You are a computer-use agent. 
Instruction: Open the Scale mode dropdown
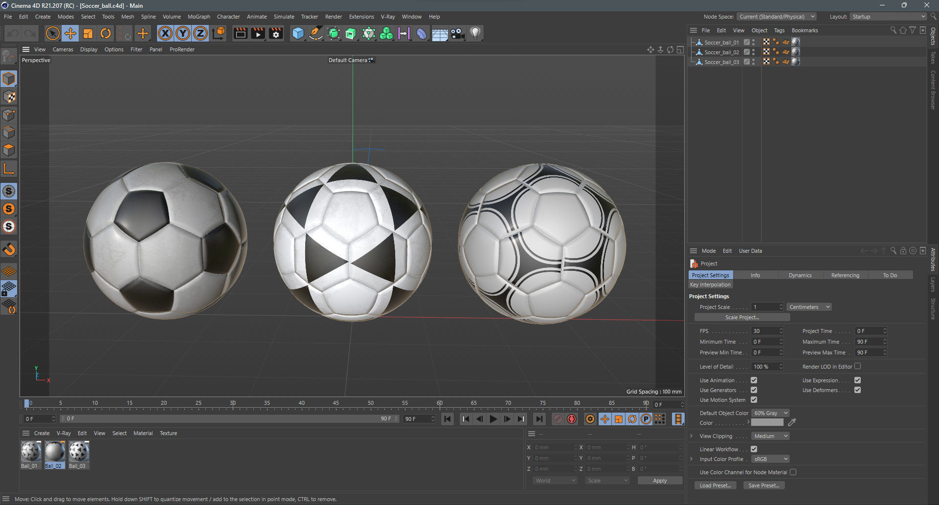[x=607, y=481]
